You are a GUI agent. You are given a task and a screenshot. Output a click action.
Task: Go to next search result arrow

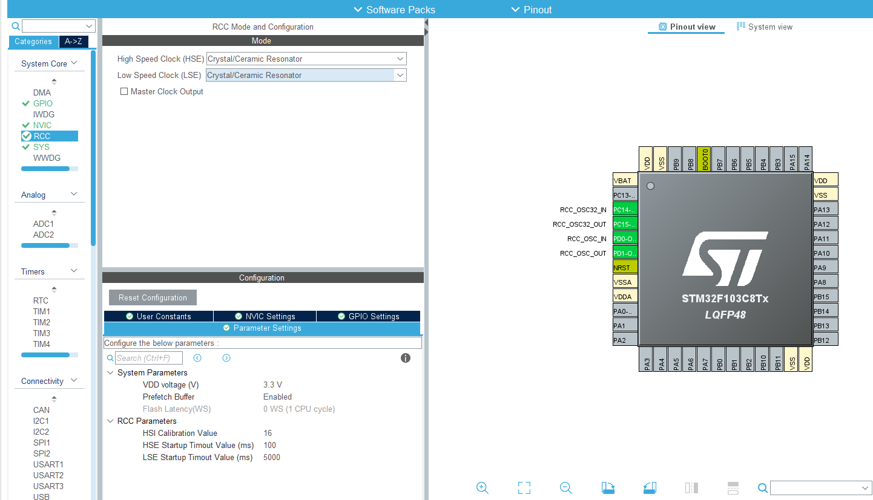click(226, 358)
